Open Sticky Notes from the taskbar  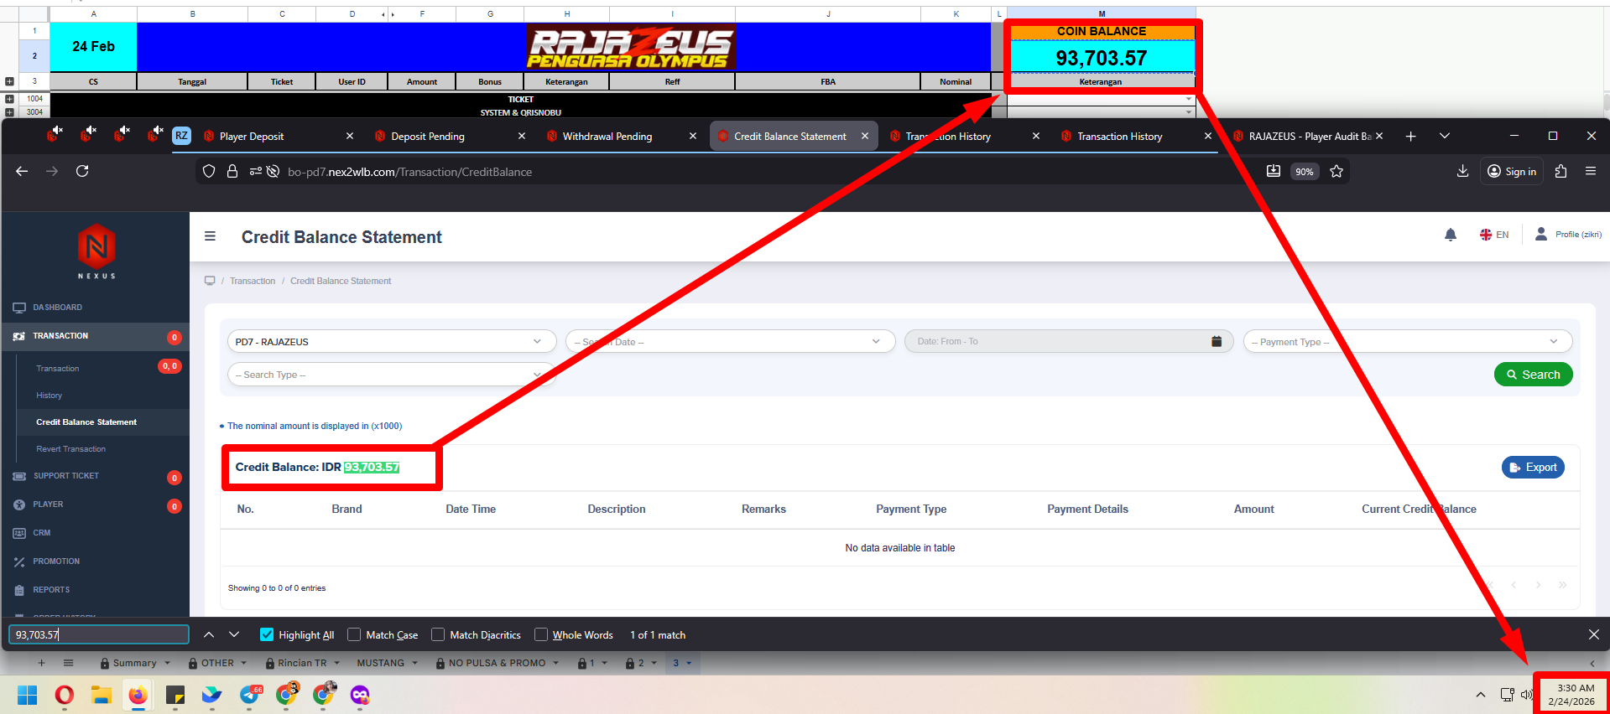pyautogui.click(x=175, y=695)
